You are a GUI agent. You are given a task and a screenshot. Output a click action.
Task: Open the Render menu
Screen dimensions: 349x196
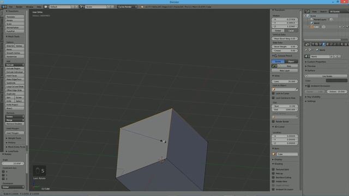click(19, 7)
